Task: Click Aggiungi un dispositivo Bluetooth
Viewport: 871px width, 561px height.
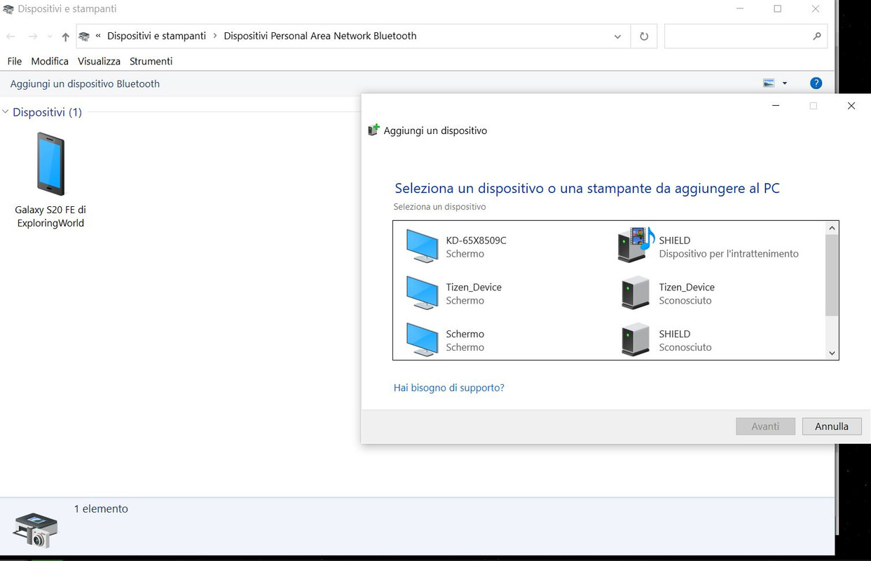Action: point(85,83)
